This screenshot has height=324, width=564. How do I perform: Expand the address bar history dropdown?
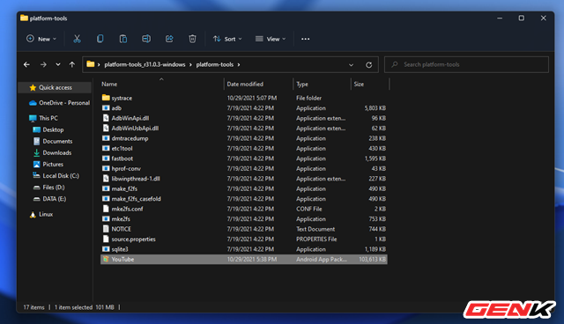point(351,65)
